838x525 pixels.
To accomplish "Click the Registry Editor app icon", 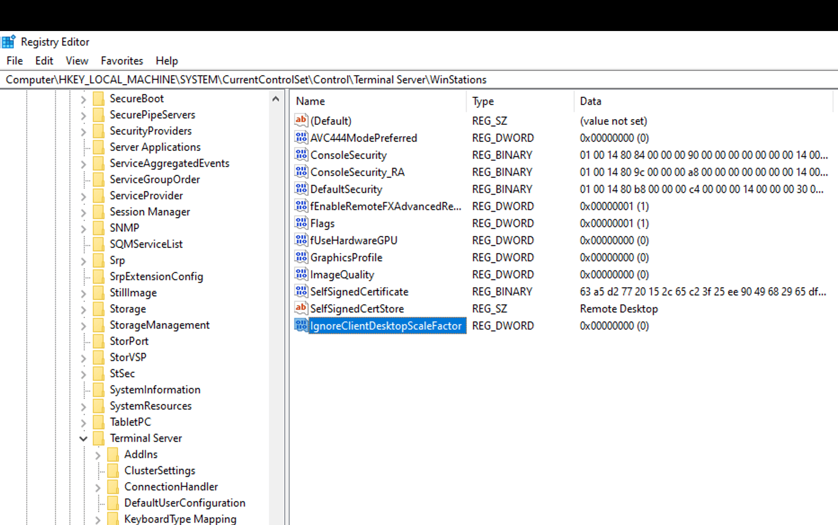I will pos(8,42).
